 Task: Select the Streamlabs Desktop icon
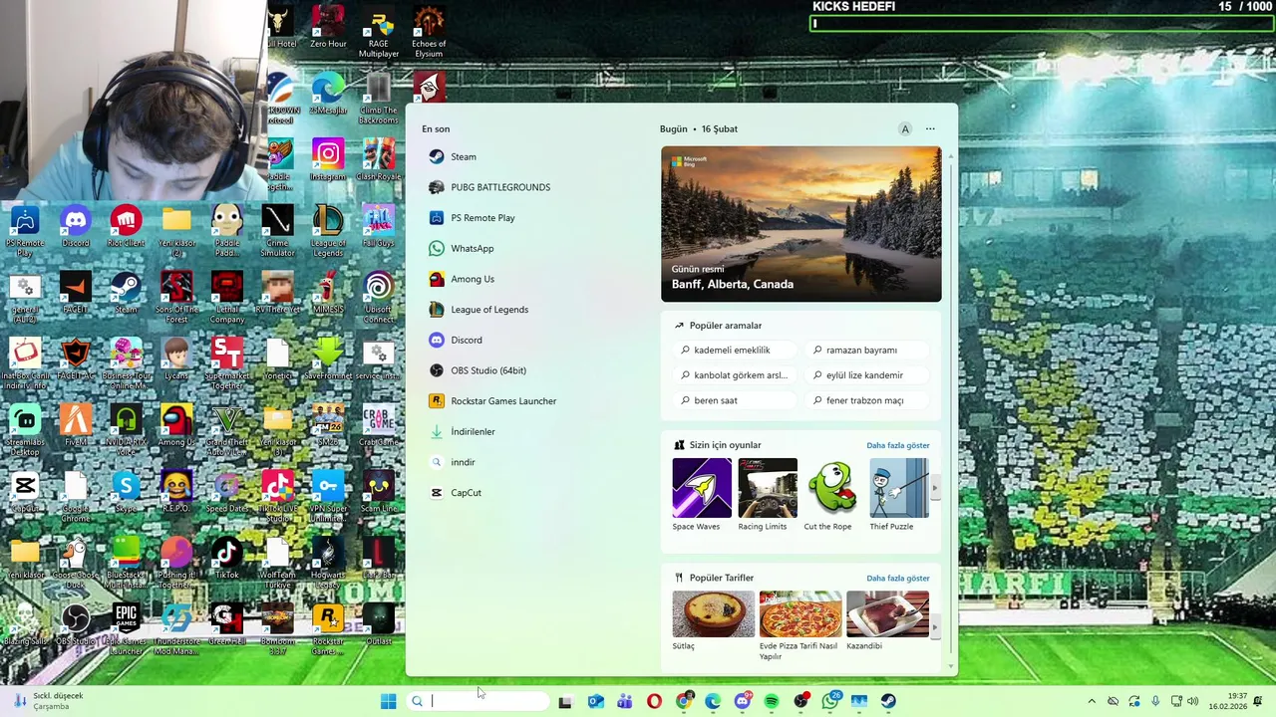point(25,431)
